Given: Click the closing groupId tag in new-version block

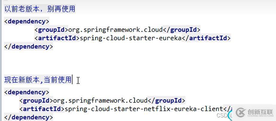Looking at the screenshot, I should pyautogui.click(x=166, y=100).
